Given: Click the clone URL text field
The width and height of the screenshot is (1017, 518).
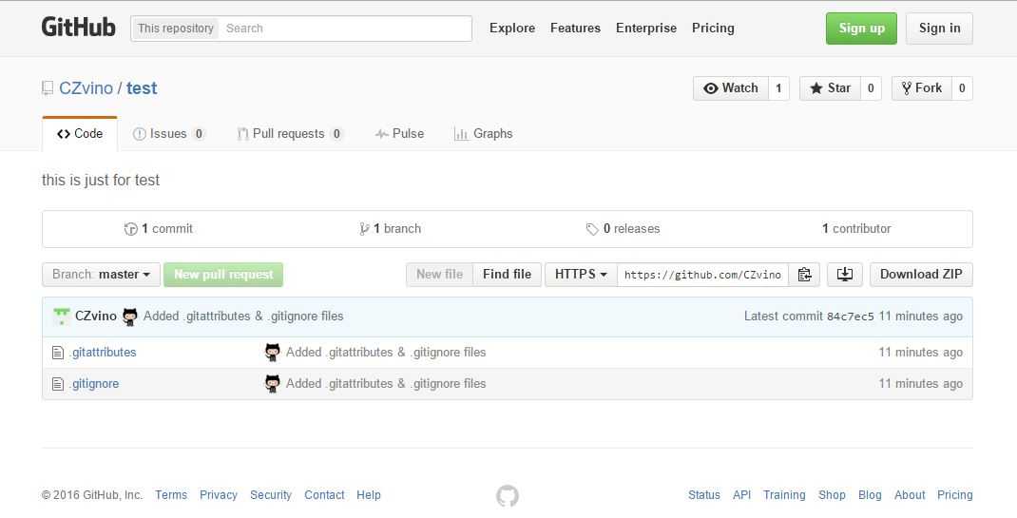Looking at the screenshot, I should [x=702, y=275].
